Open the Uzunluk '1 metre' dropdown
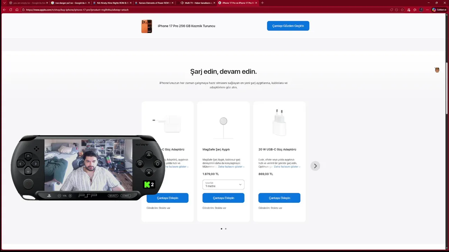Screen dimensions: 449x252 [223, 184]
